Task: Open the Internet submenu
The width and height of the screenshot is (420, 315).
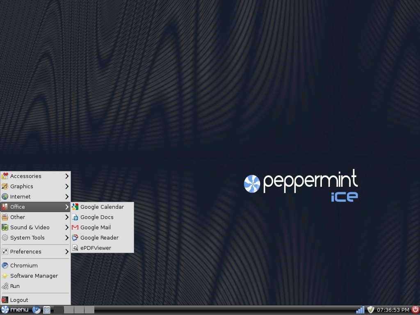Action: pos(35,196)
